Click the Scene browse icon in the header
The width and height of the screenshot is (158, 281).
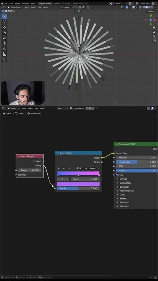[x=112, y=4]
